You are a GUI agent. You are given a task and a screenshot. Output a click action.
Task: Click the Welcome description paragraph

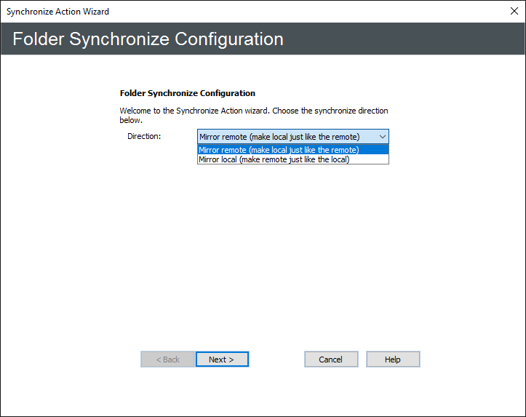coord(253,115)
